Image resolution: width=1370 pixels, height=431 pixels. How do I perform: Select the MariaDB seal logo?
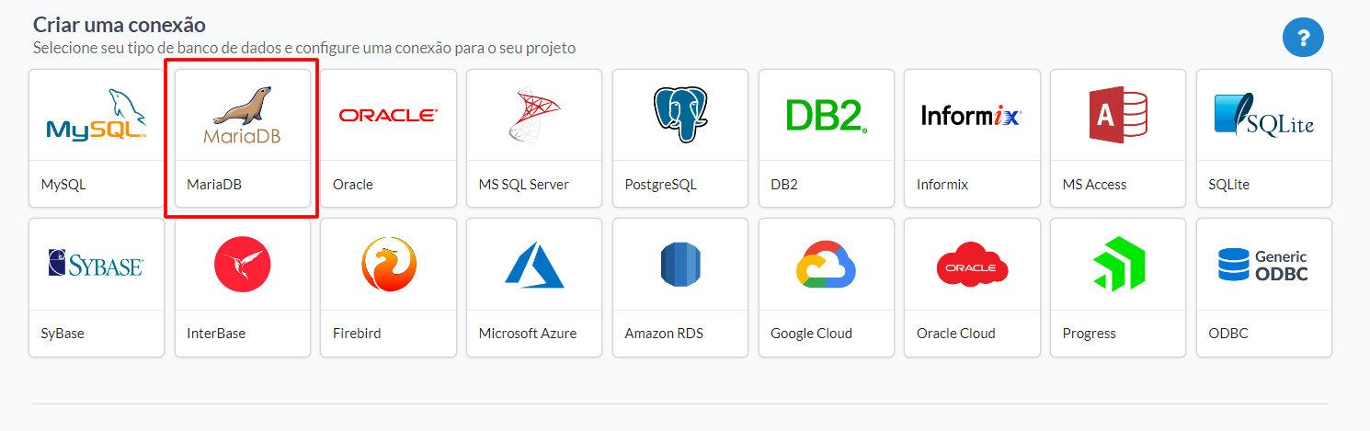click(x=243, y=116)
